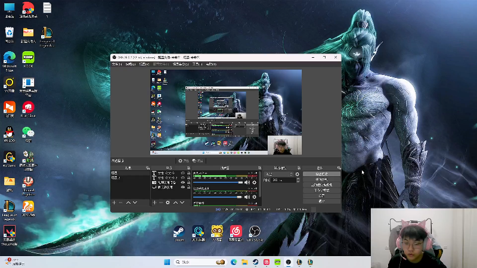Open the Tools menu in OBS
The width and height of the screenshot is (477, 268).
point(196,64)
